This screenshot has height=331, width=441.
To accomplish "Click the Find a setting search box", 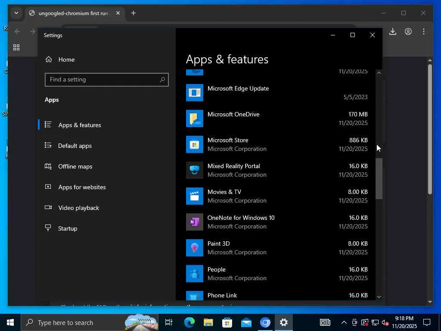I will (x=103, y=79).
